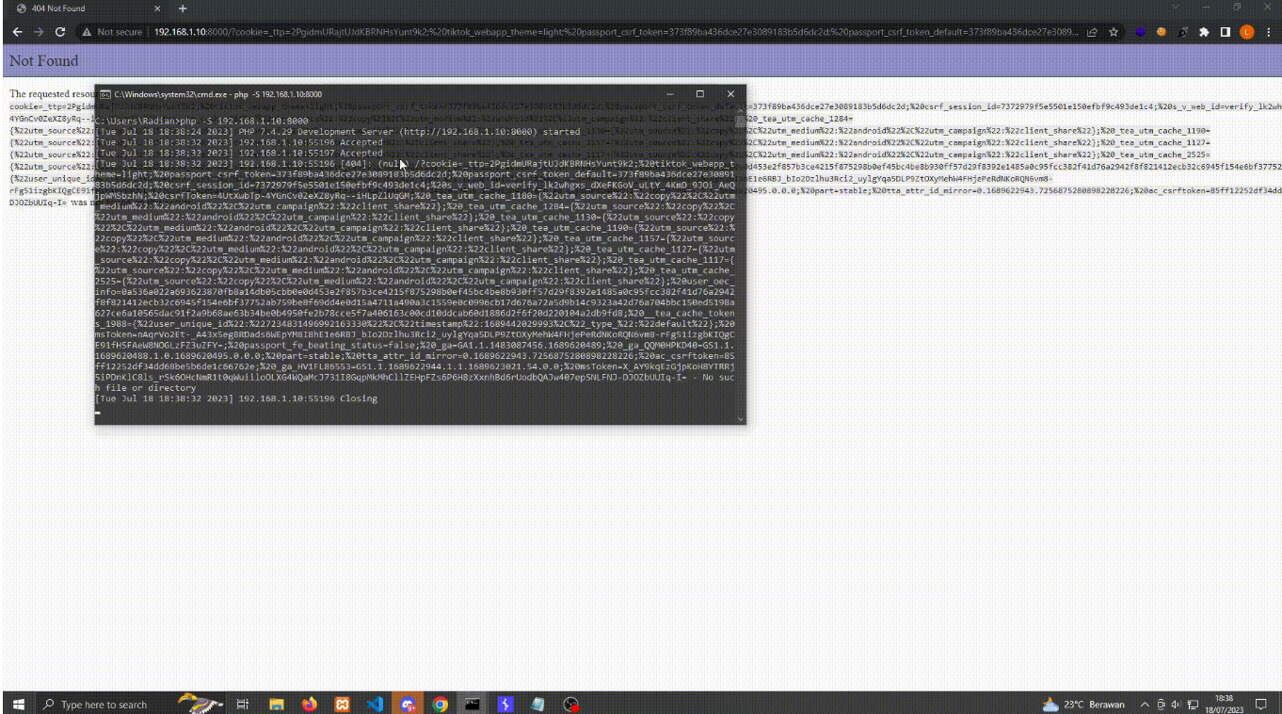Viewport: 1282px width, 714px height.
Task: Open the Chrome side panel button
Action: [x=1226, y=31]
